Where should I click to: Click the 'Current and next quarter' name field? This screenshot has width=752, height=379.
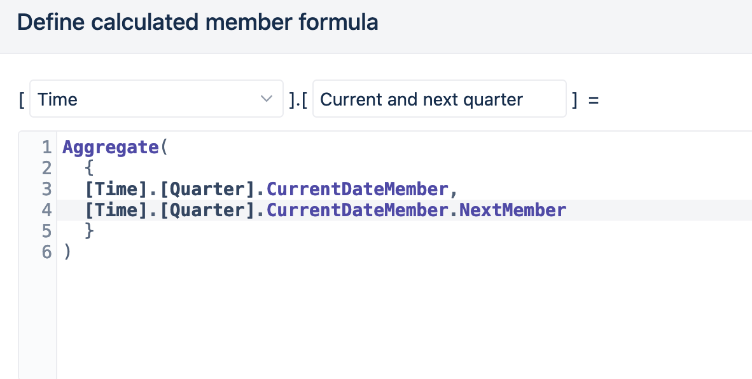(x=440, y=99)
